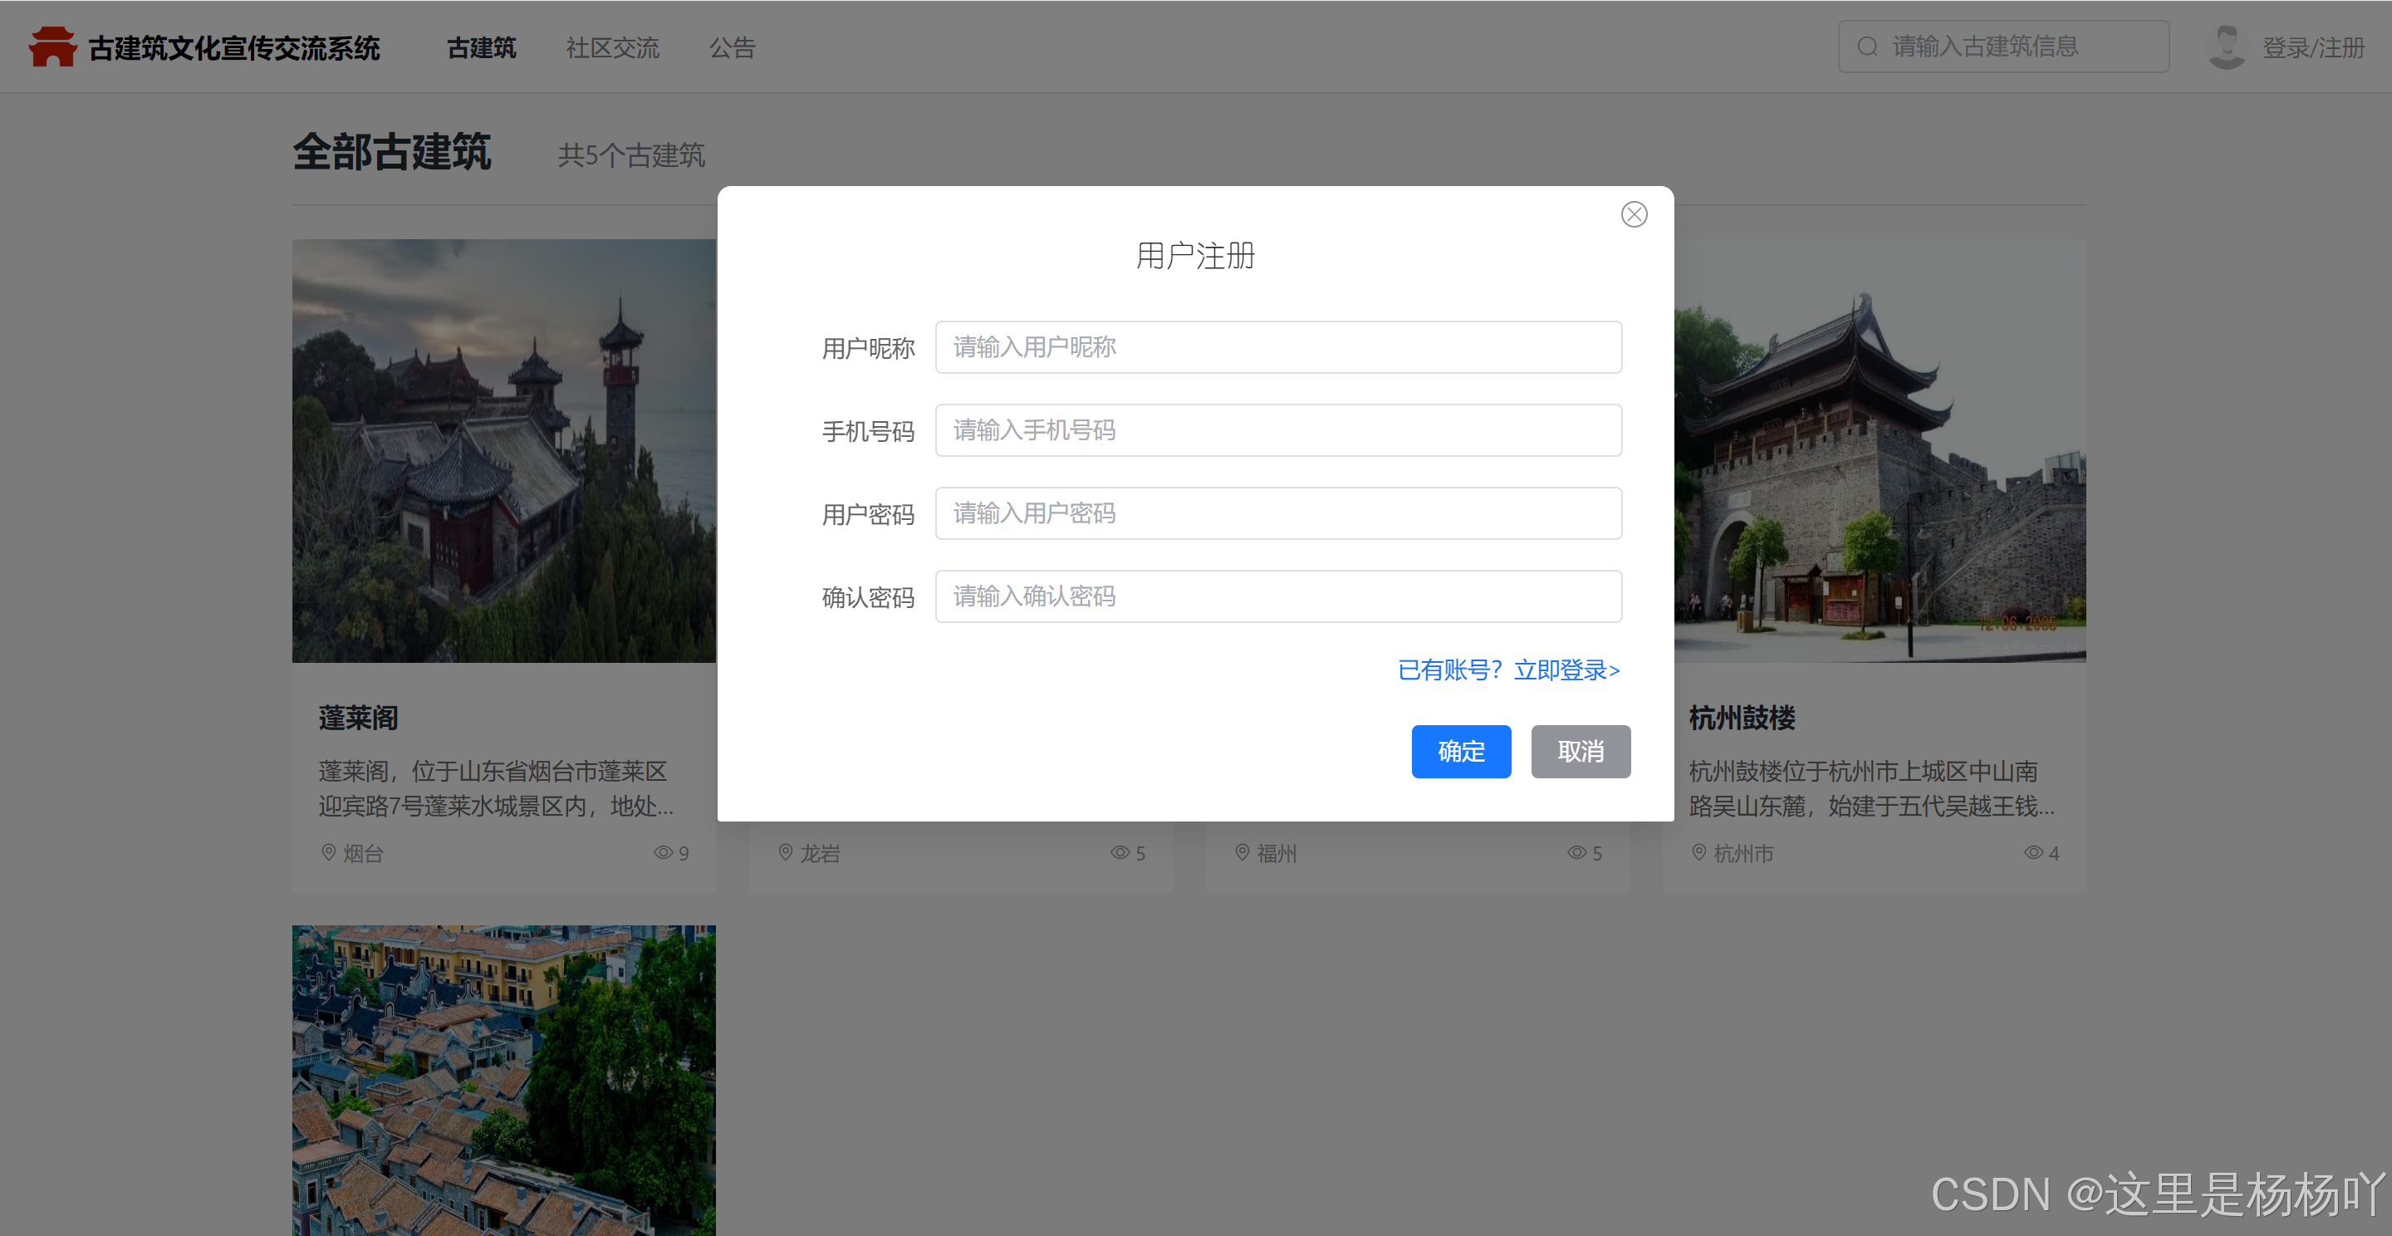Open the 杭州鼓楼 building thumbnail

point(1880,451)
